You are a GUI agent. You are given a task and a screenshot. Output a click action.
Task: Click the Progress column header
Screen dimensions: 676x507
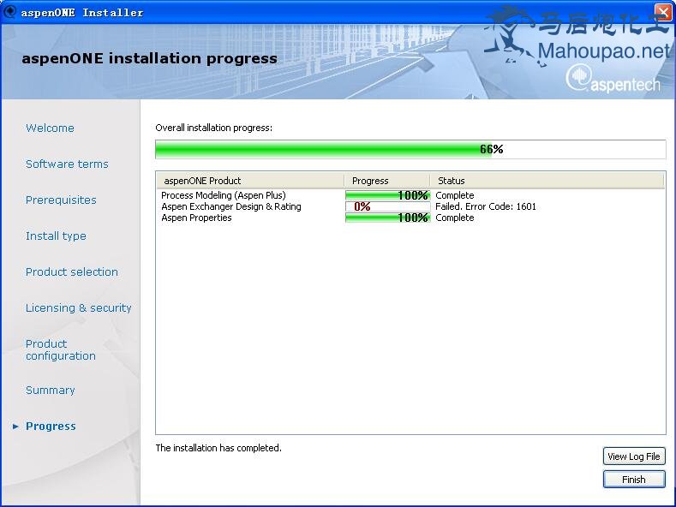pyautogui.click(x=387, y=181)
